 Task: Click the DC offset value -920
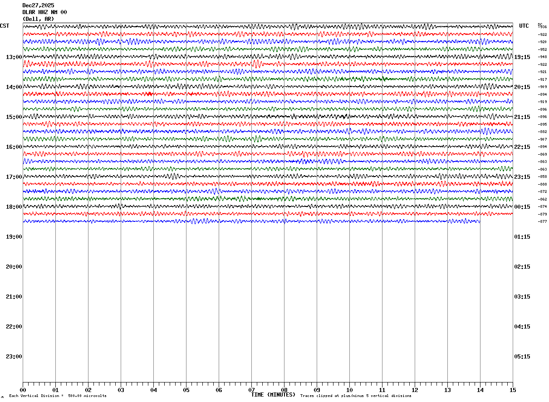click(542, 42)
